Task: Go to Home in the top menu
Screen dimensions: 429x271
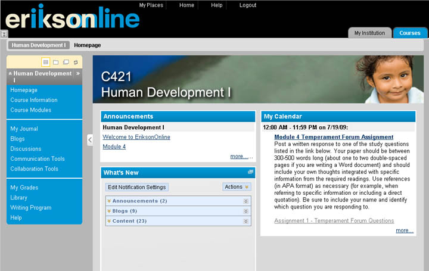Action: click(186, 5)
